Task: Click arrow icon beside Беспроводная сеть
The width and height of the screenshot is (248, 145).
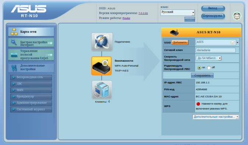Action: [x=14, y=77]
